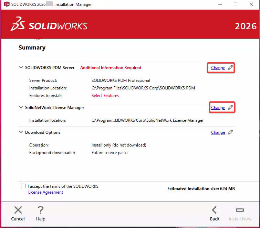Click Change link for SolidNetWork License Manager
Screen dimensions: 260x228
pyautogui.click(x=218, y=108)
